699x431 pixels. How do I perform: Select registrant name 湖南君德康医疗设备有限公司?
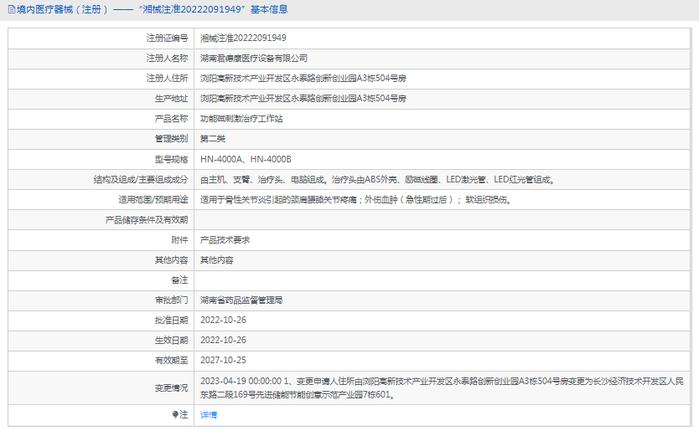(x=254, y=59)
